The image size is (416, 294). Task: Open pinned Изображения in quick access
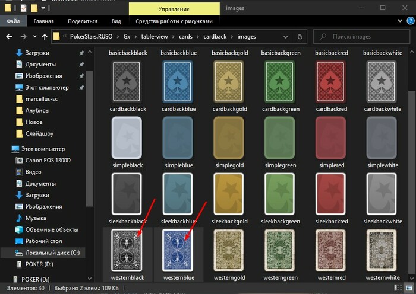[43, 76]
